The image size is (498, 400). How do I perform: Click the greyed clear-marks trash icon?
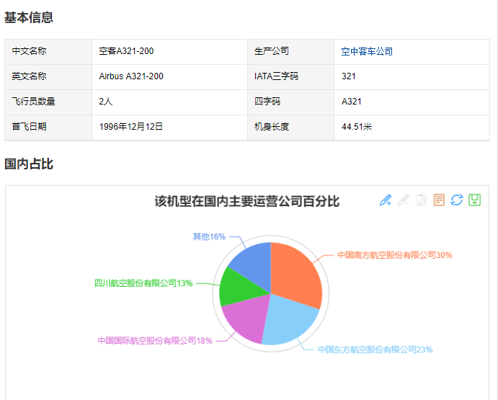421,200
